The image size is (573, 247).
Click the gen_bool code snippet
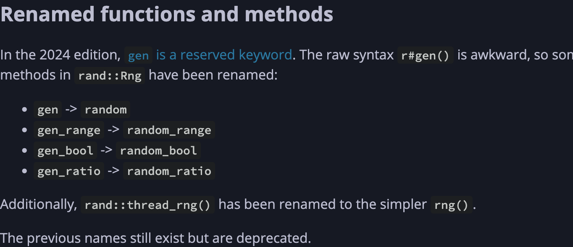[x=65, y=151]
